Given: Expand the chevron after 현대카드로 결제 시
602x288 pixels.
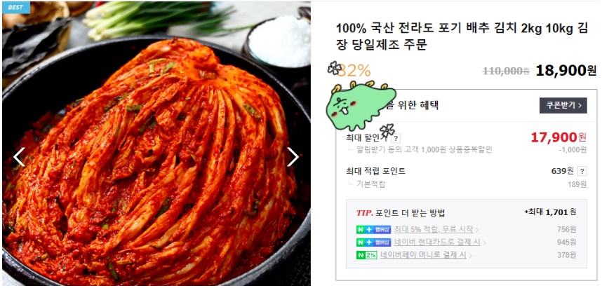Looking at the screenshot, I should 484,242.
